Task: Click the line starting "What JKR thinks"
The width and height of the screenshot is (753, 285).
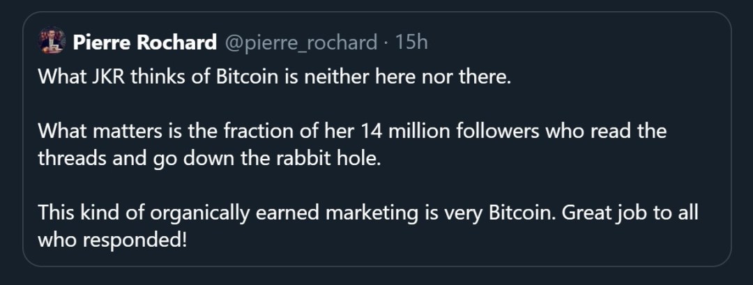Action: [275, 77]
